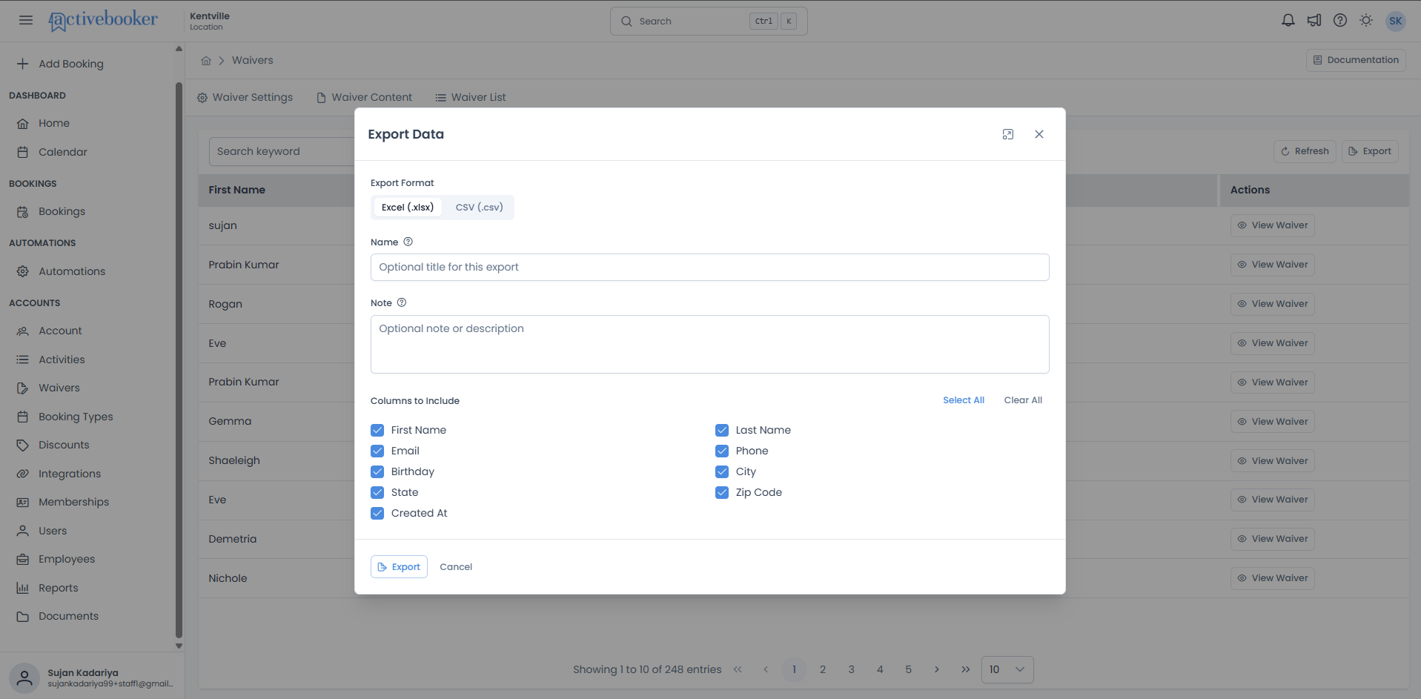
Task: Click the sidebar scrollbar
Action: tap(179, 360)
